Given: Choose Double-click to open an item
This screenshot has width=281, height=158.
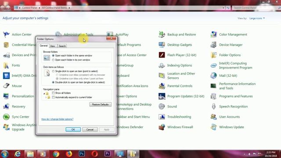Looking at the screenshot, I should pyautogui.click(x=53, y=83).
